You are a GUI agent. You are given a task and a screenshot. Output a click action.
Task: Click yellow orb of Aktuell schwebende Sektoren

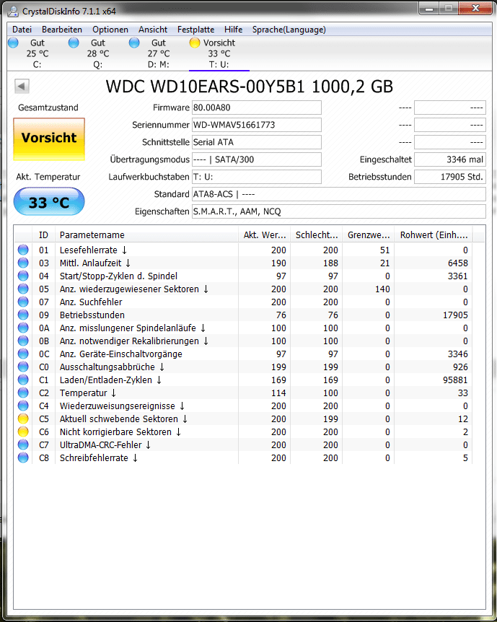(23, 419)
